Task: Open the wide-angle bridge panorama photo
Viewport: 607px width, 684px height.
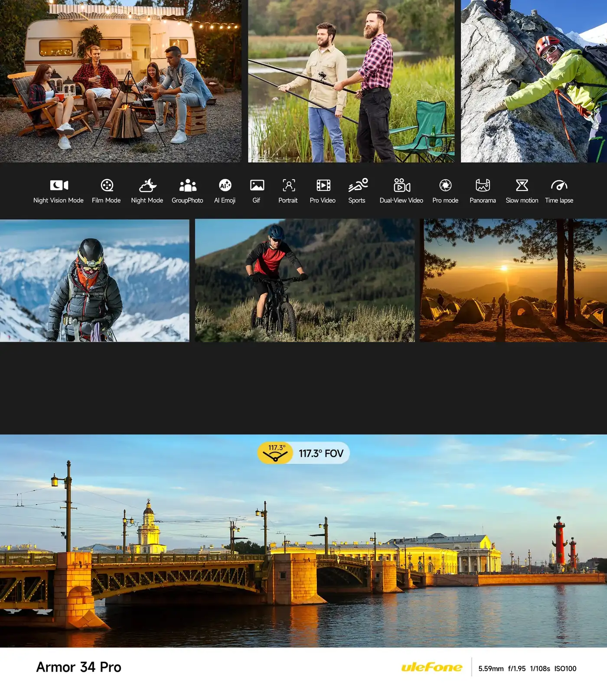Action: pyautogui.click(x=303, y=541)
